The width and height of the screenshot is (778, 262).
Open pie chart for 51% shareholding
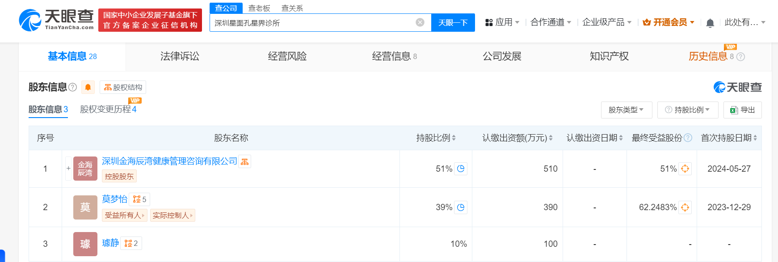[x=461, y=169]
